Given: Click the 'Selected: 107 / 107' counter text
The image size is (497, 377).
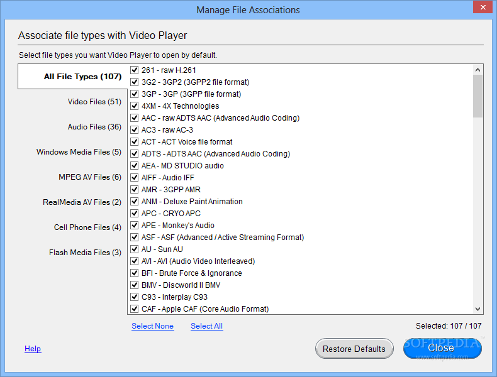Looking at the screenshot, I should [x=449, y=325].
